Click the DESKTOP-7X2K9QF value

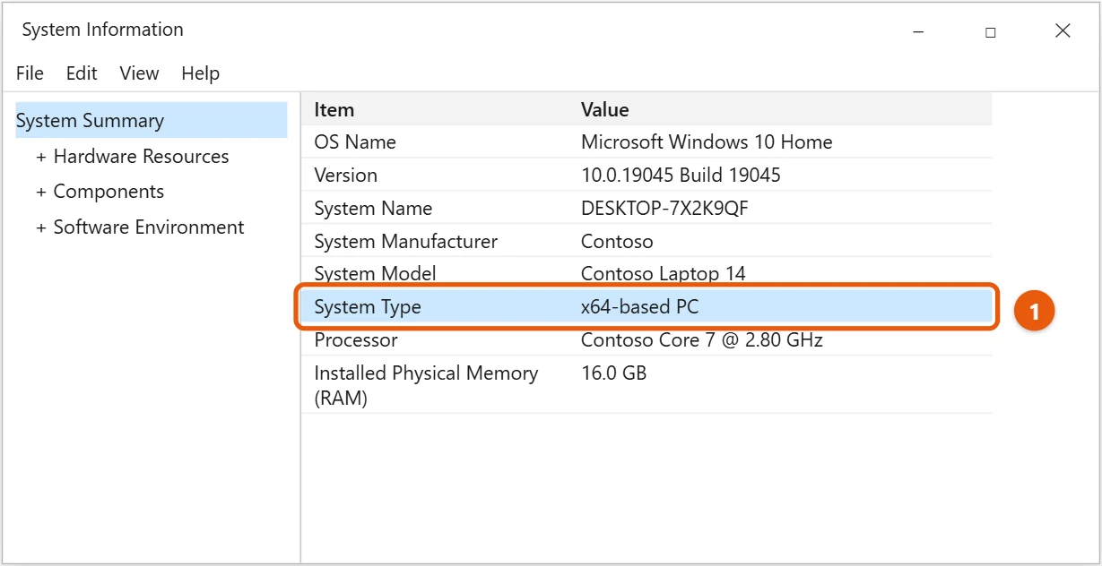click(x=664, y=208)
